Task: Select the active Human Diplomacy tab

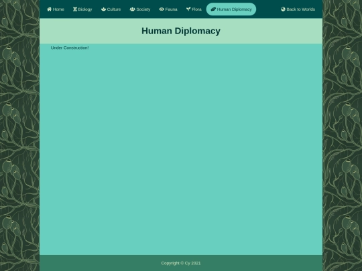Action: click(231, 9)
